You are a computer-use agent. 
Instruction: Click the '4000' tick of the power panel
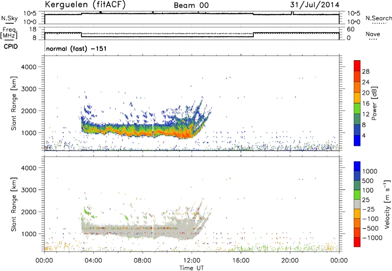(29, 67)
